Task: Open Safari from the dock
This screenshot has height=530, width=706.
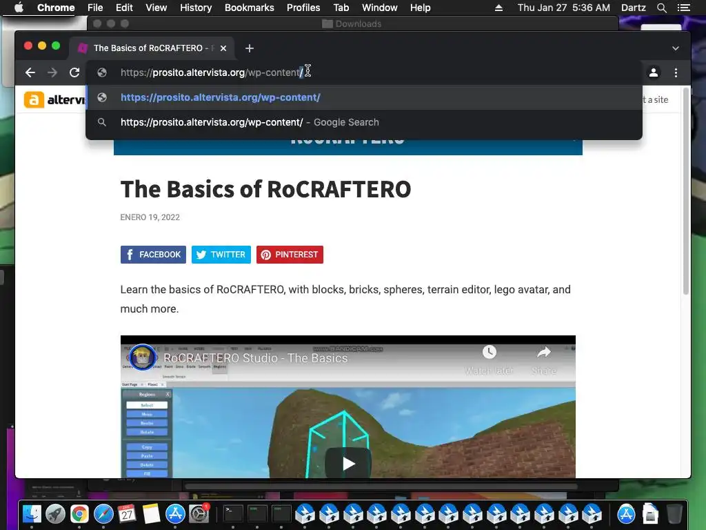Action: coord(103,513)
